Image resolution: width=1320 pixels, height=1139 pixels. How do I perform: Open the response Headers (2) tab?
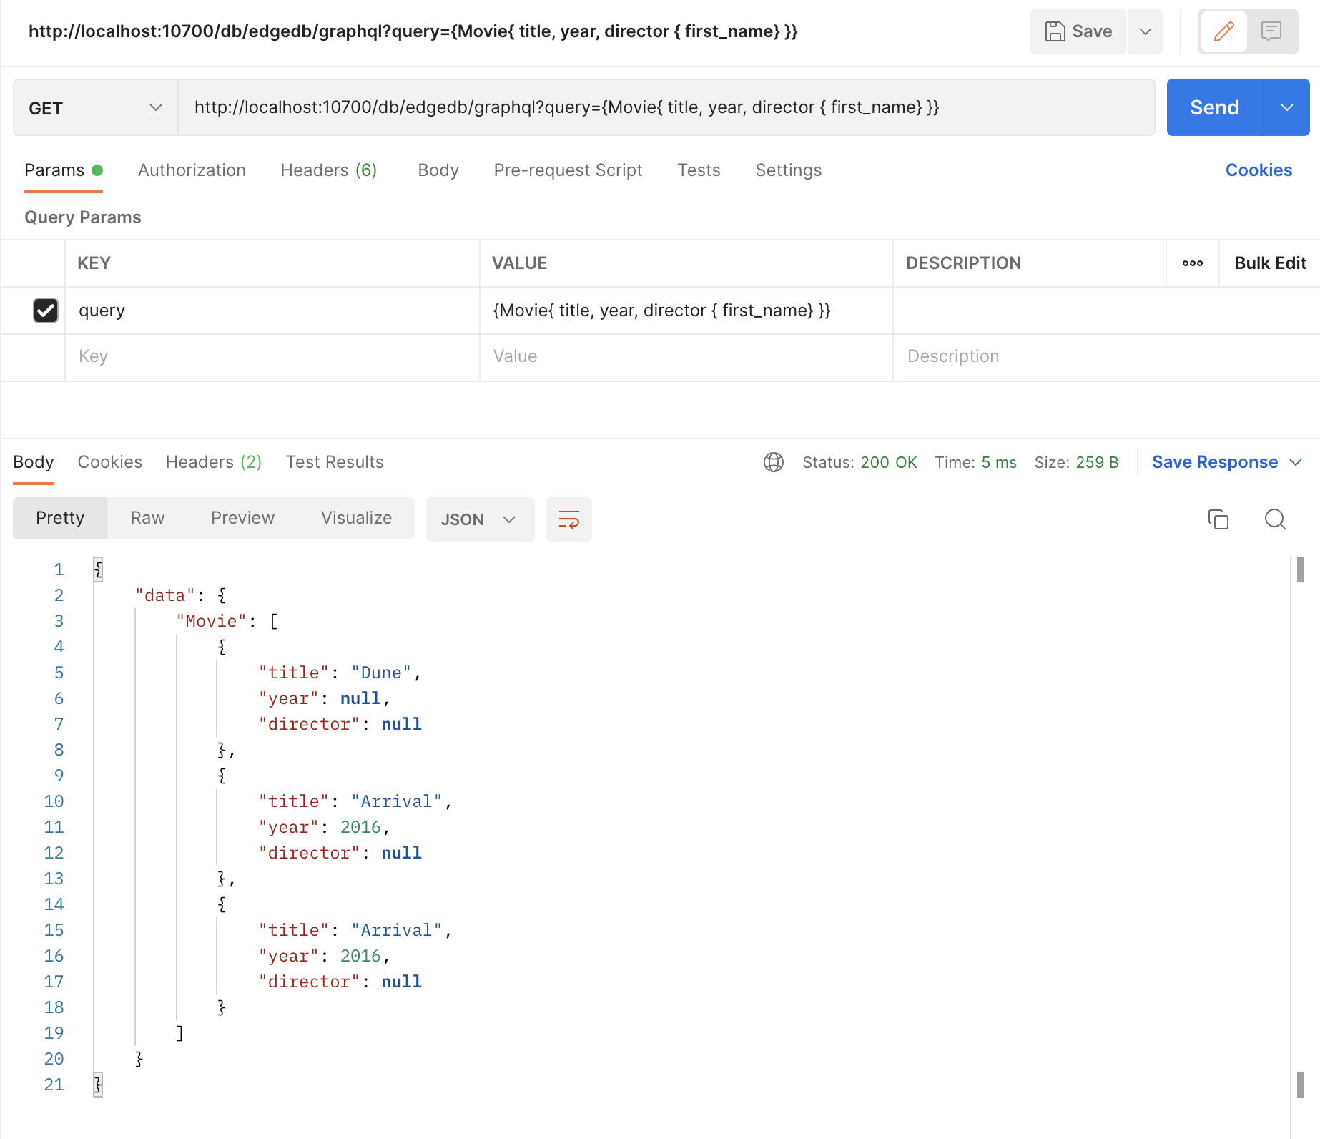(213, 462)
